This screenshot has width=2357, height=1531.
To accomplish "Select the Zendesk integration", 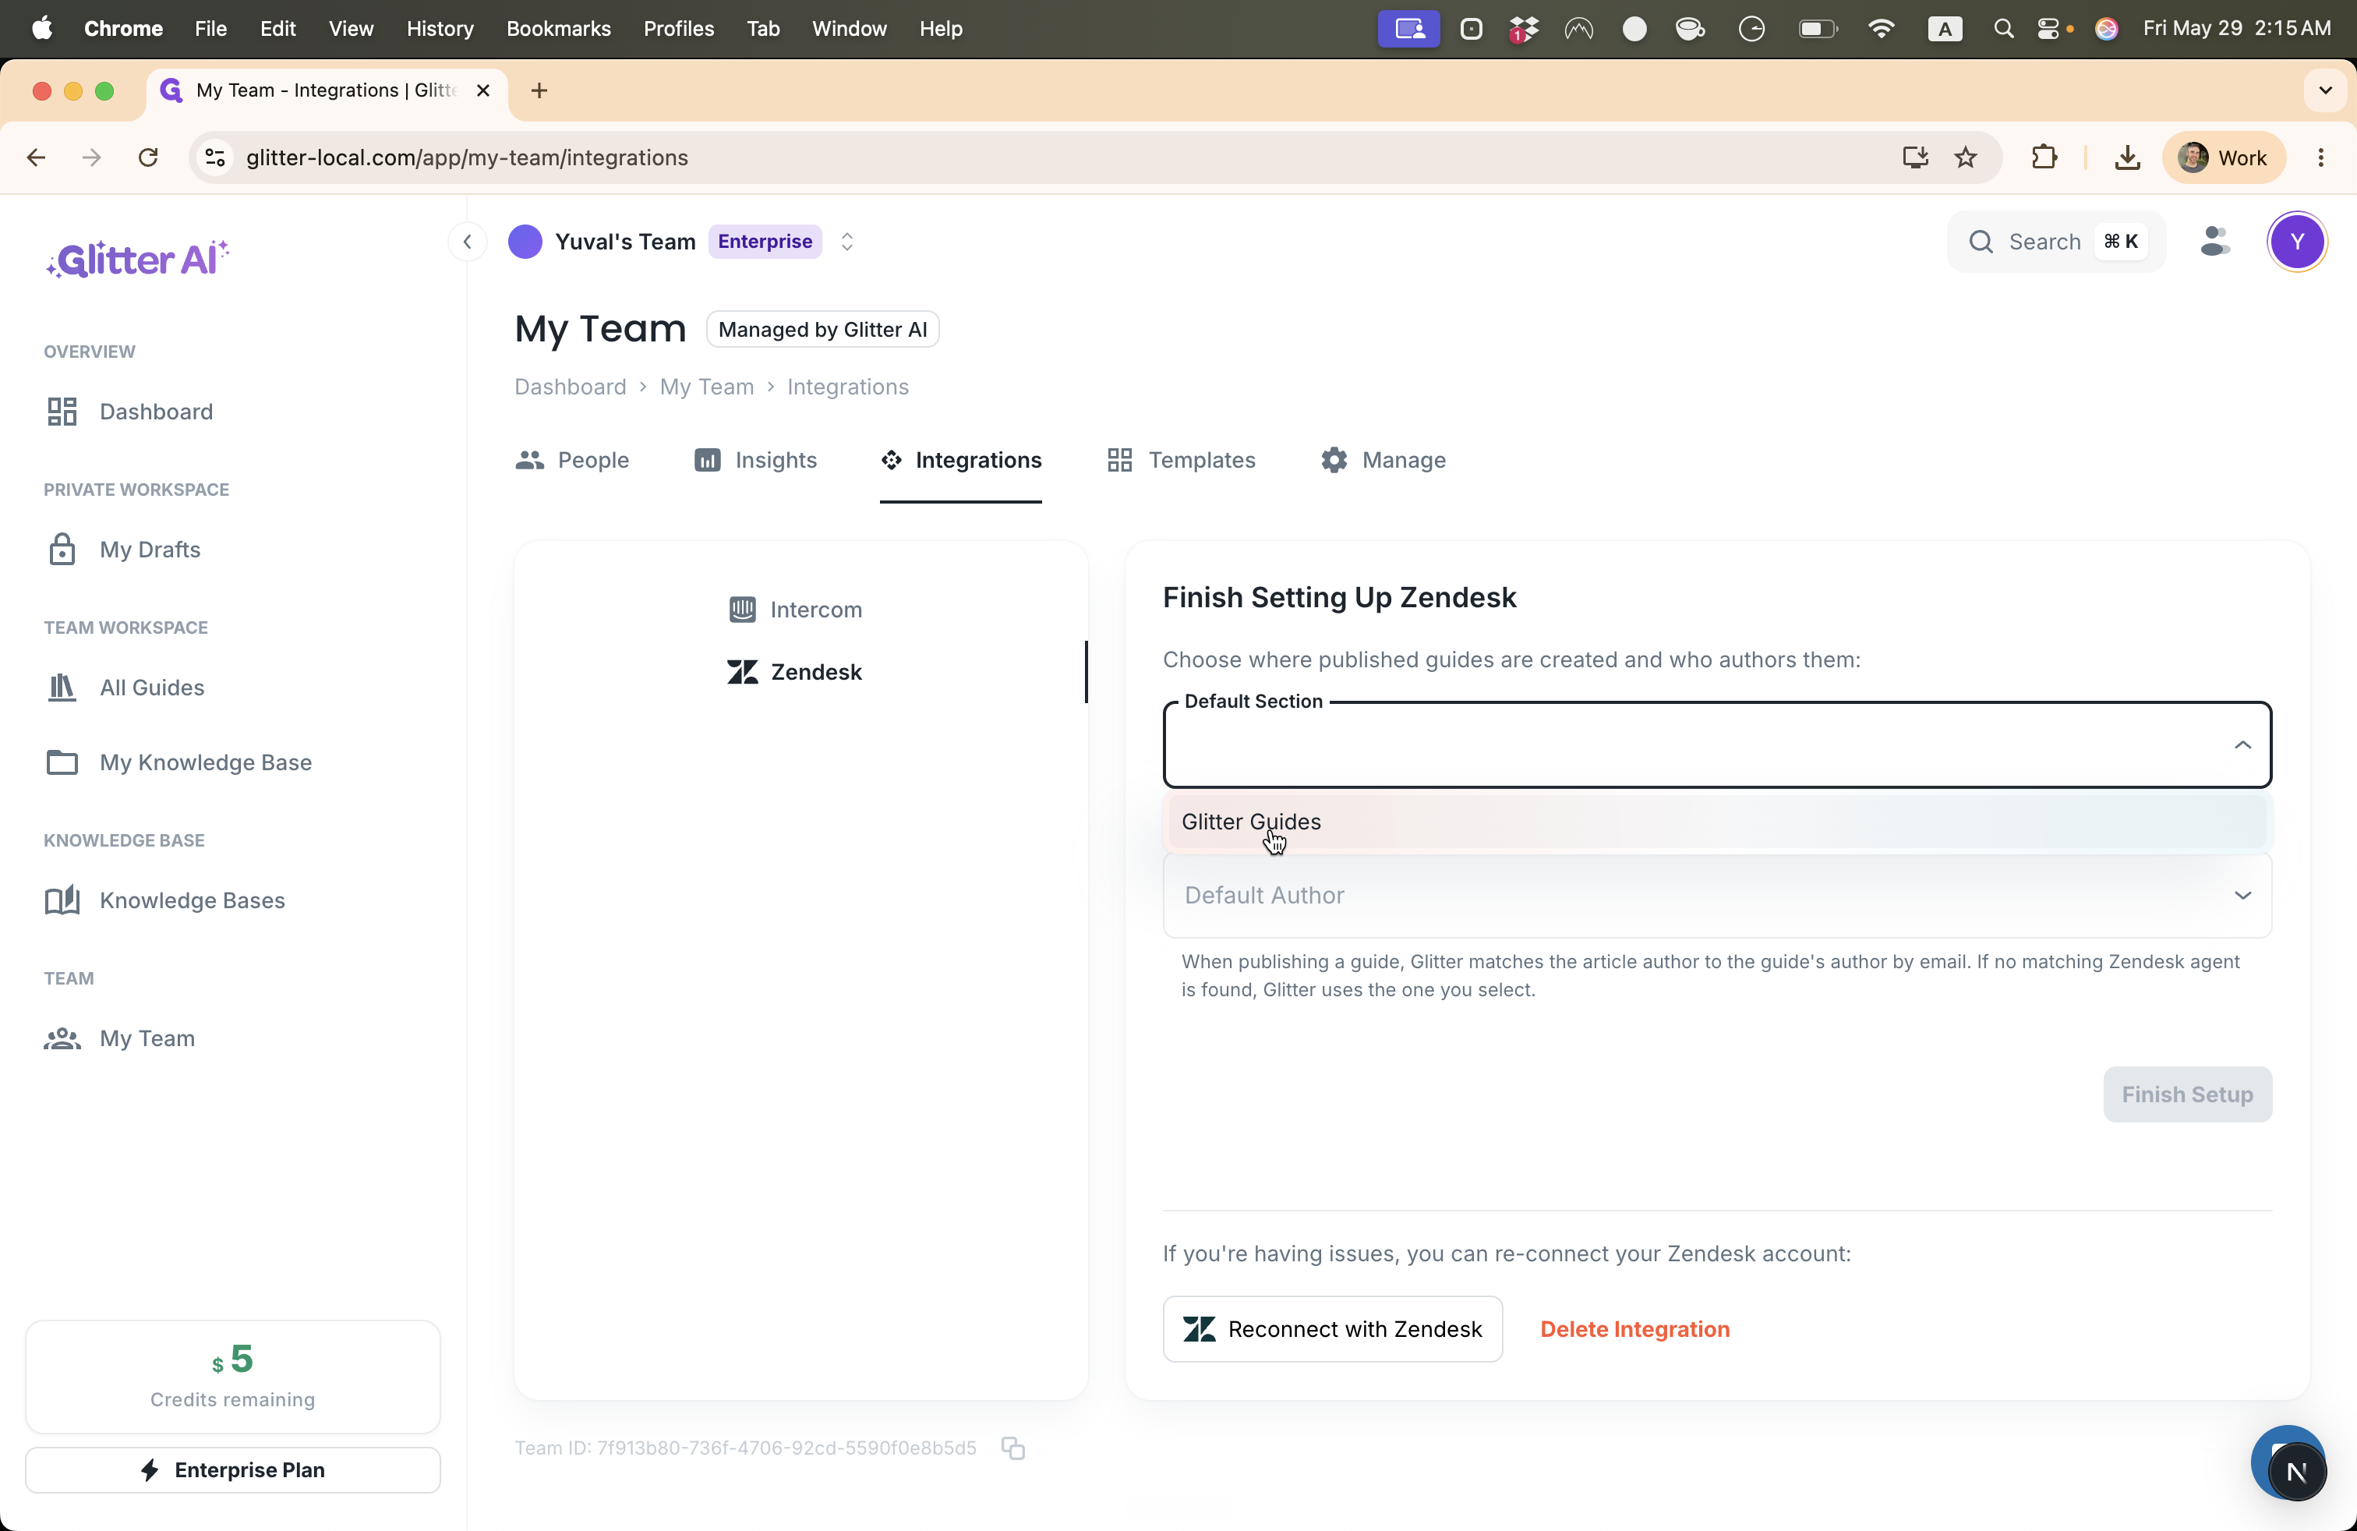I will (795, 673).
